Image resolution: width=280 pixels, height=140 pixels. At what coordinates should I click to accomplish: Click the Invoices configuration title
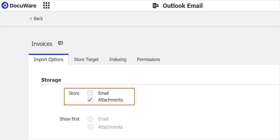pos(42,44)
